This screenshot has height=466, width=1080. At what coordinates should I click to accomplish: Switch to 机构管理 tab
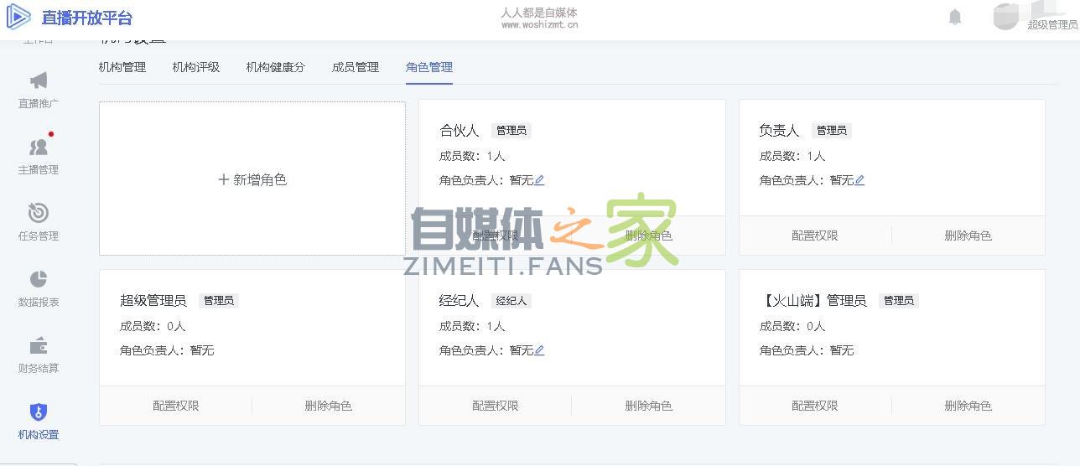pyautogui.click(x=122, y=67)
